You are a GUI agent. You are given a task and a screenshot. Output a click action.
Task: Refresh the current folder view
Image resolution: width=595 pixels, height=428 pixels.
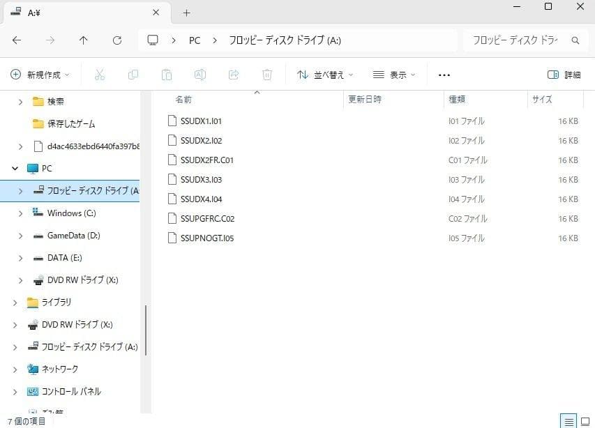tap(116, 40)
